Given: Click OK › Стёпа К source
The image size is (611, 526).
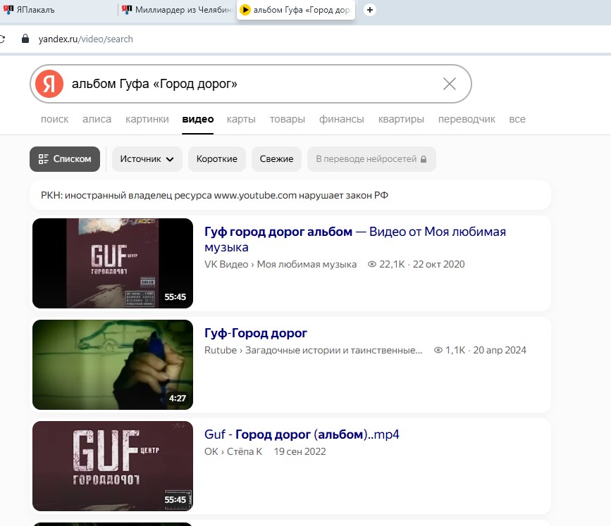Looking at the screenshot, I should [233, 451].
